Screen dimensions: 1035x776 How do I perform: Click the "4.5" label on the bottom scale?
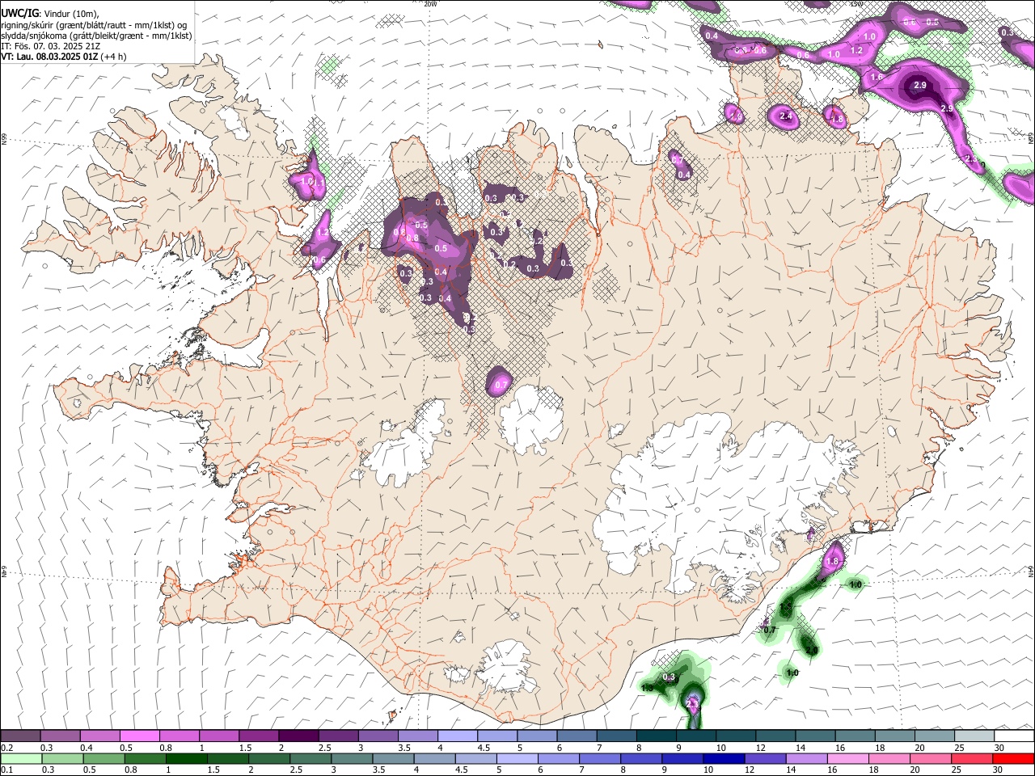click(x=462, y=770)
